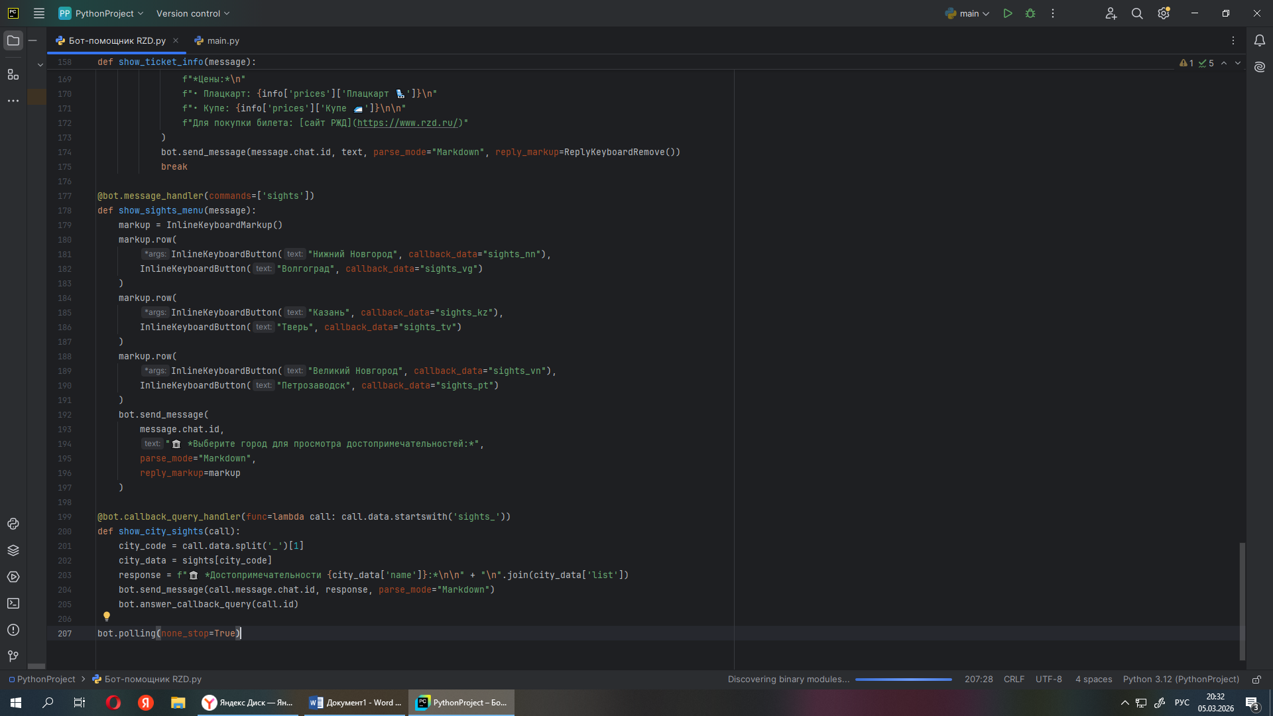
Task: Open the rzd.ru link in code
Action: click(x=407, y=123)
